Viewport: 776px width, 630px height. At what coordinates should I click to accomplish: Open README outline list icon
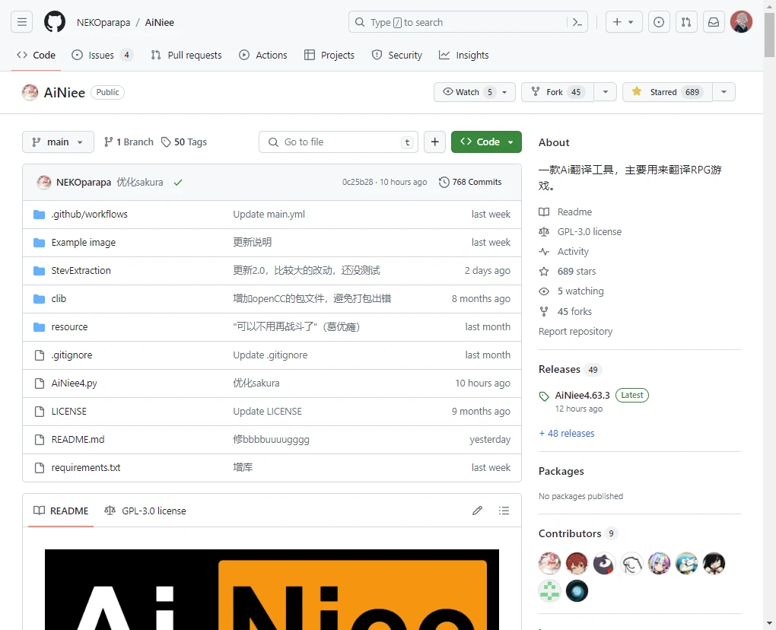[504, 511]
